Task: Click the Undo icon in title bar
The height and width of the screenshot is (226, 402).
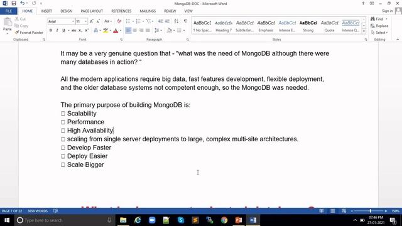Action: pos(23,3)
